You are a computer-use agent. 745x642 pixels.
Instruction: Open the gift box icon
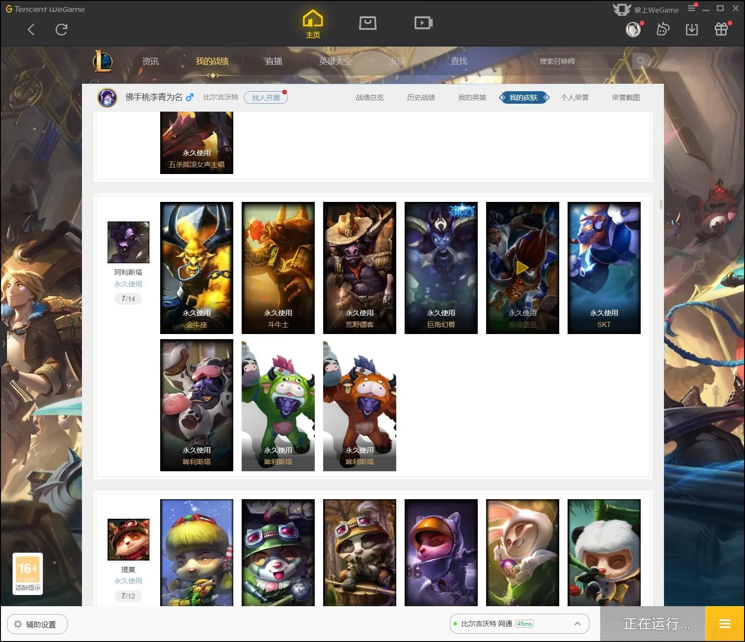pyautogui.click(x=721, y=29)
